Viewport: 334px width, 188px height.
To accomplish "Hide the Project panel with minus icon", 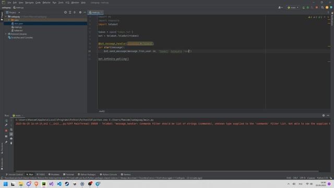I will click(85, 13).
